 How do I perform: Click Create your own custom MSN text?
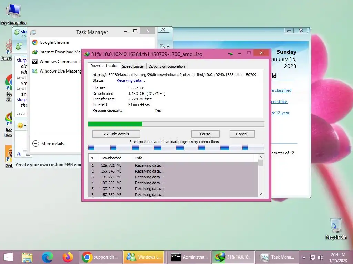click(48, 165)
